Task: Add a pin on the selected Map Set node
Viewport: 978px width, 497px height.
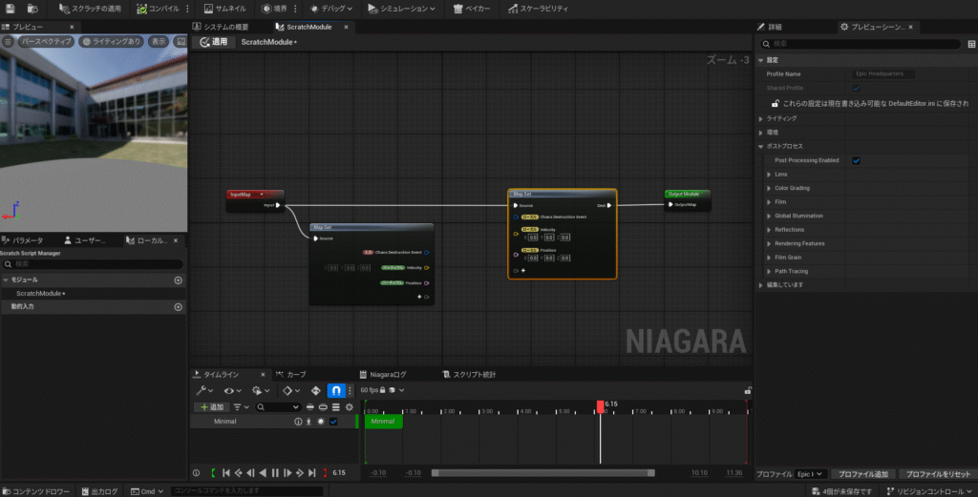Action: point(523,271)
